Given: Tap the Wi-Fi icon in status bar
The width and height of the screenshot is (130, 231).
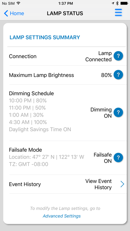Looking at the screenshot, I should [x=18, y=3].
